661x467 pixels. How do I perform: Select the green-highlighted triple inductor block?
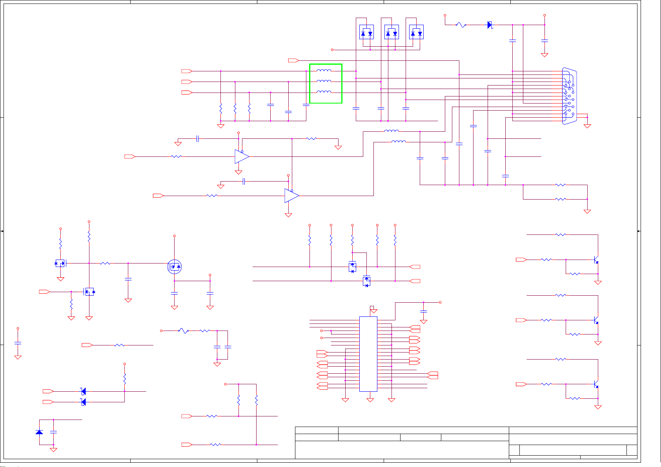pyautogui.click(x=326, y=84)
